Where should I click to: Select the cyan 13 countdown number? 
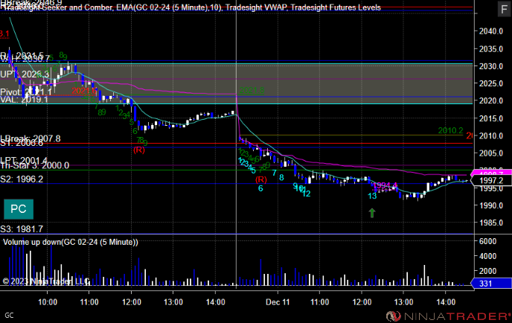coord(372,196)
